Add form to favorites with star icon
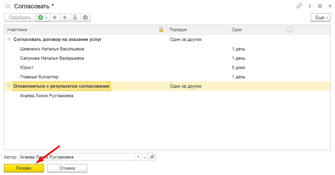 tap(8, 6)
